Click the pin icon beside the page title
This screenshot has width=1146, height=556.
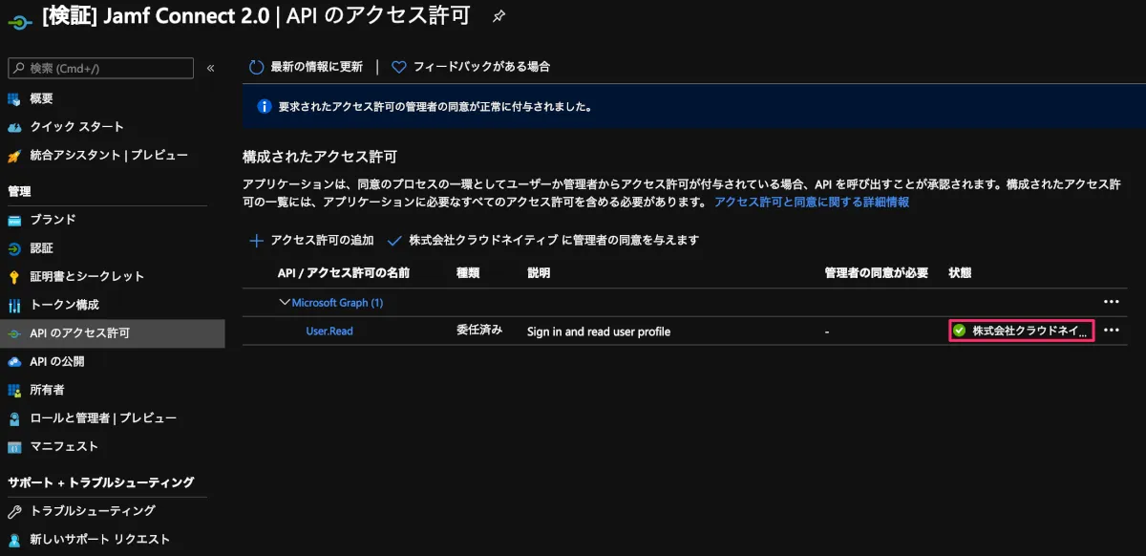pyautogui.click(x=499, y=16)
